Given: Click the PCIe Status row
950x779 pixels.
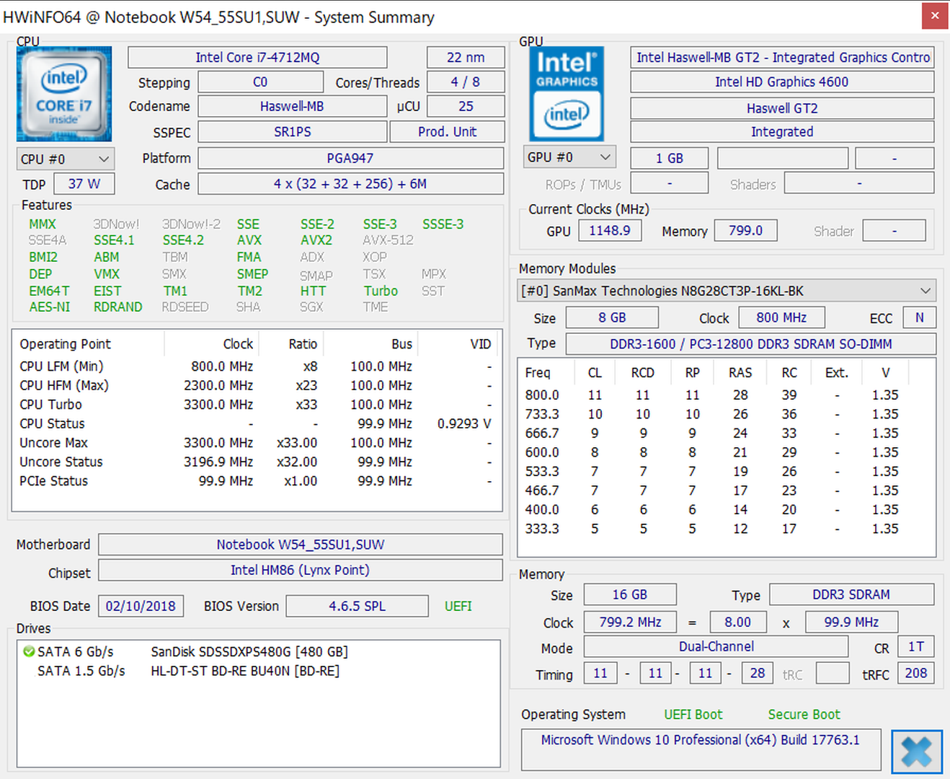Looking at the screenshot, I should [x=257, y=481].
